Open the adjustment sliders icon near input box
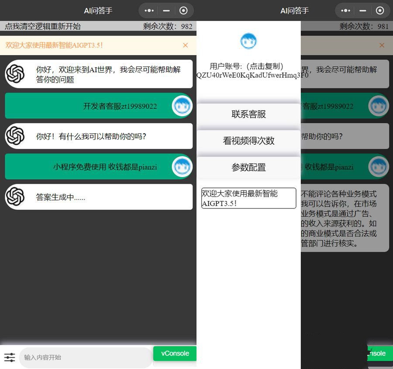 point(10,357)
